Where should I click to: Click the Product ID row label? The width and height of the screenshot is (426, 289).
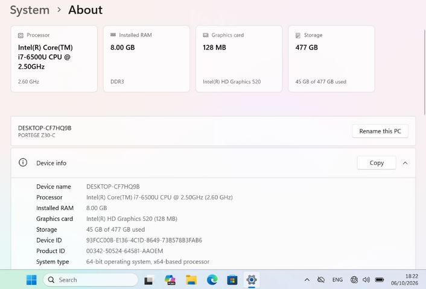(51, 251)
